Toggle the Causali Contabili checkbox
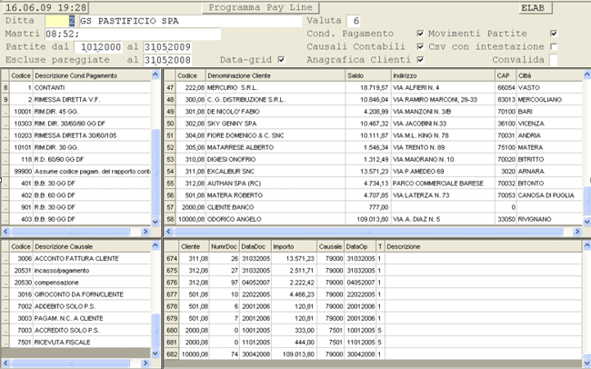 (x=420, y=46)
